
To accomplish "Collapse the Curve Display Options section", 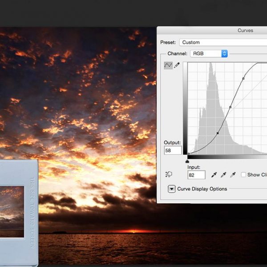I will [171, 189].
